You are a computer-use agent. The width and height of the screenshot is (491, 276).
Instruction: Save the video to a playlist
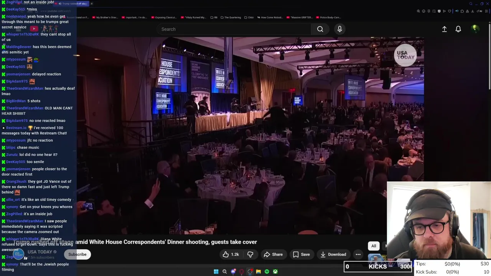click(301, 254)
